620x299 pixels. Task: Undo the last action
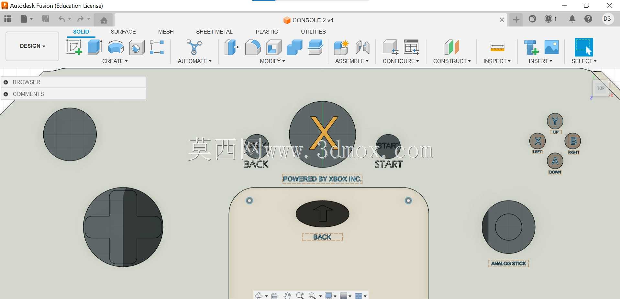[61, 19]
